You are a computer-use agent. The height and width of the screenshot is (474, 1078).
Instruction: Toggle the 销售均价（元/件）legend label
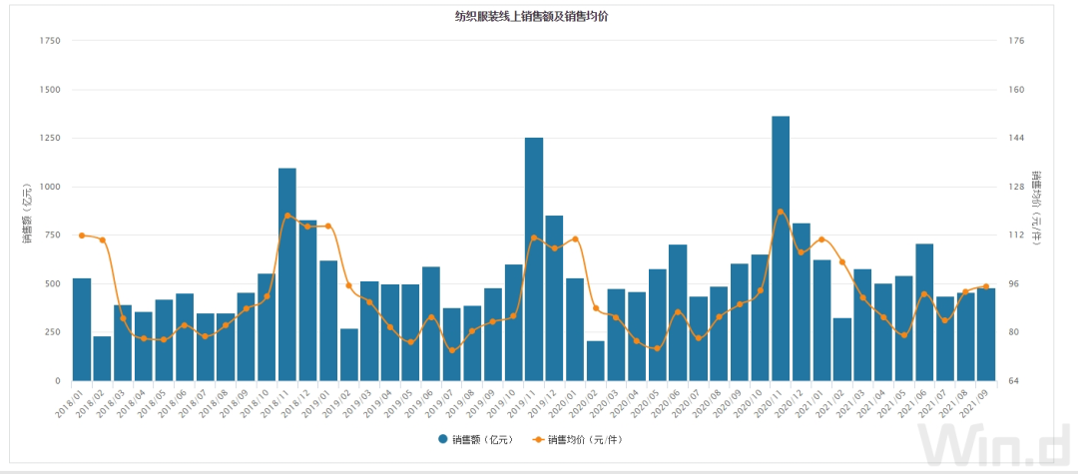point(589,439)
